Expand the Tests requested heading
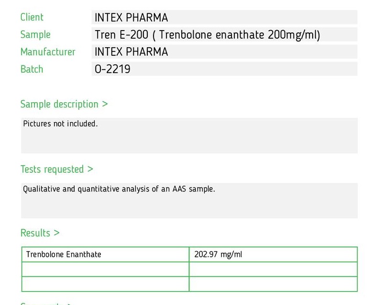Viewport: 382px width, 305px height. [57, 169]
